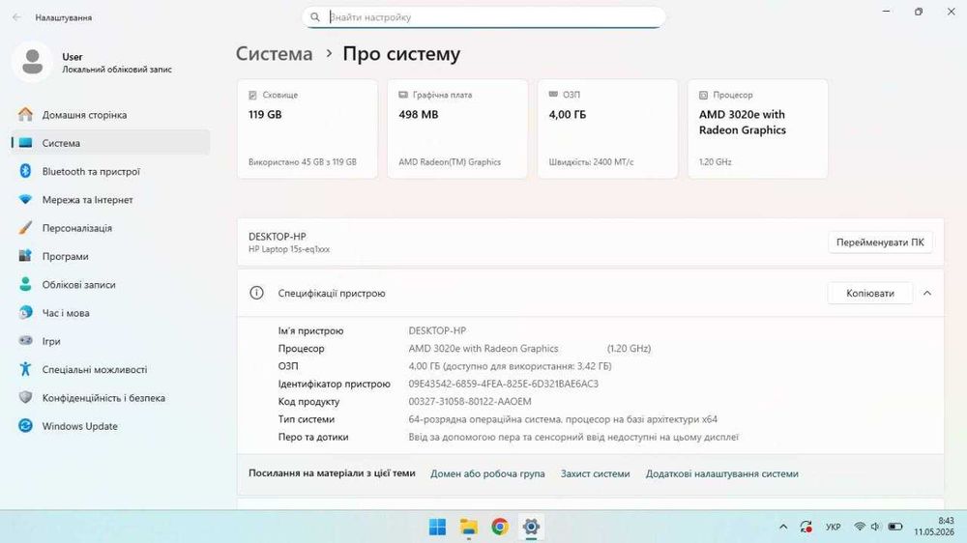Open Bluetooth та пристрої icon

click(x=25, y=171)
